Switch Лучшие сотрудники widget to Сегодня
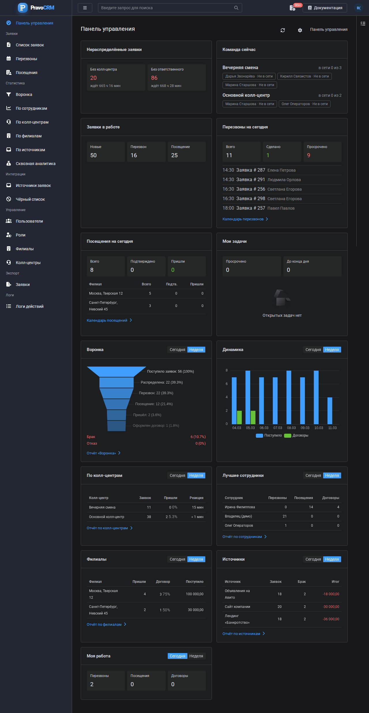This screenshot has width=369, height=713. coord(313,475)
